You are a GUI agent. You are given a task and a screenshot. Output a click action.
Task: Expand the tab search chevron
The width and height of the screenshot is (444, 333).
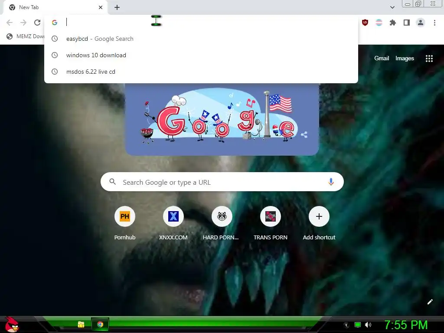click(392, 7)
